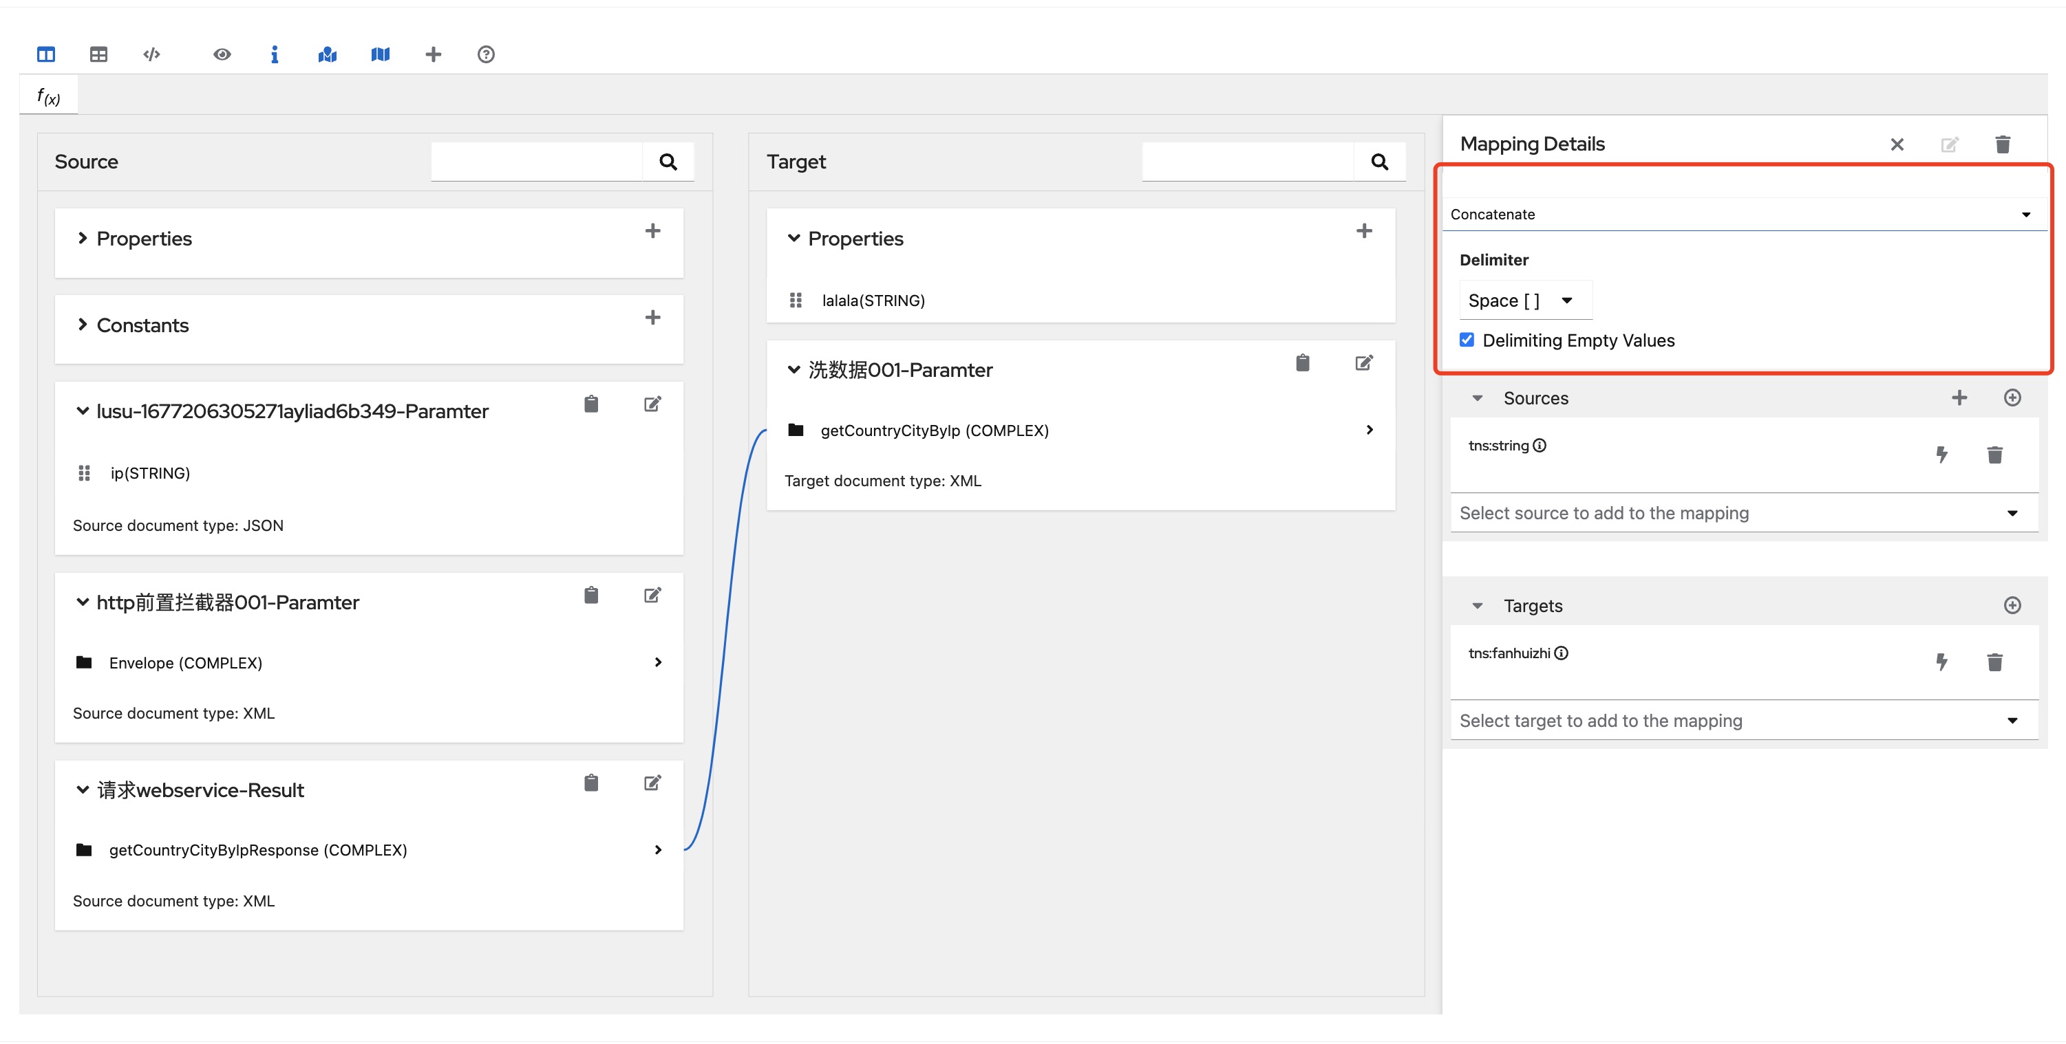Screen dimensions: 2066x1044
Task: Delete the tns:string source mapping
Action: (x=1994, y=455)
